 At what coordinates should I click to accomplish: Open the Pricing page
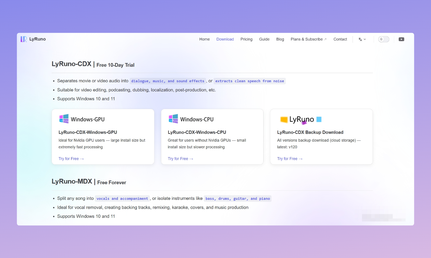click(247, 39)
